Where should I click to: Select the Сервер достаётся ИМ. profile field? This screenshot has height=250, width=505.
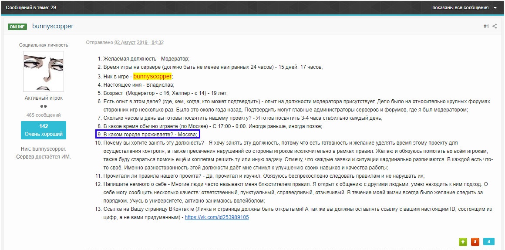[44, 157]
